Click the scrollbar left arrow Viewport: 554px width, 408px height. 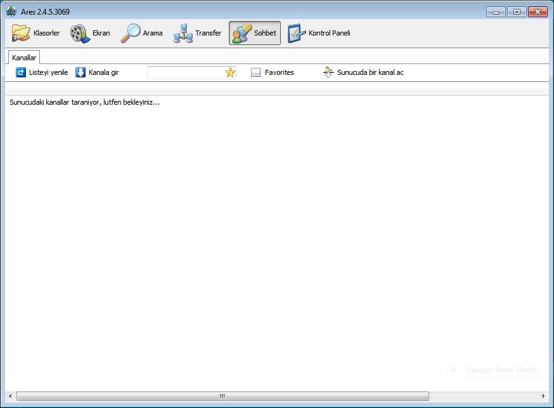pos(10,396)
